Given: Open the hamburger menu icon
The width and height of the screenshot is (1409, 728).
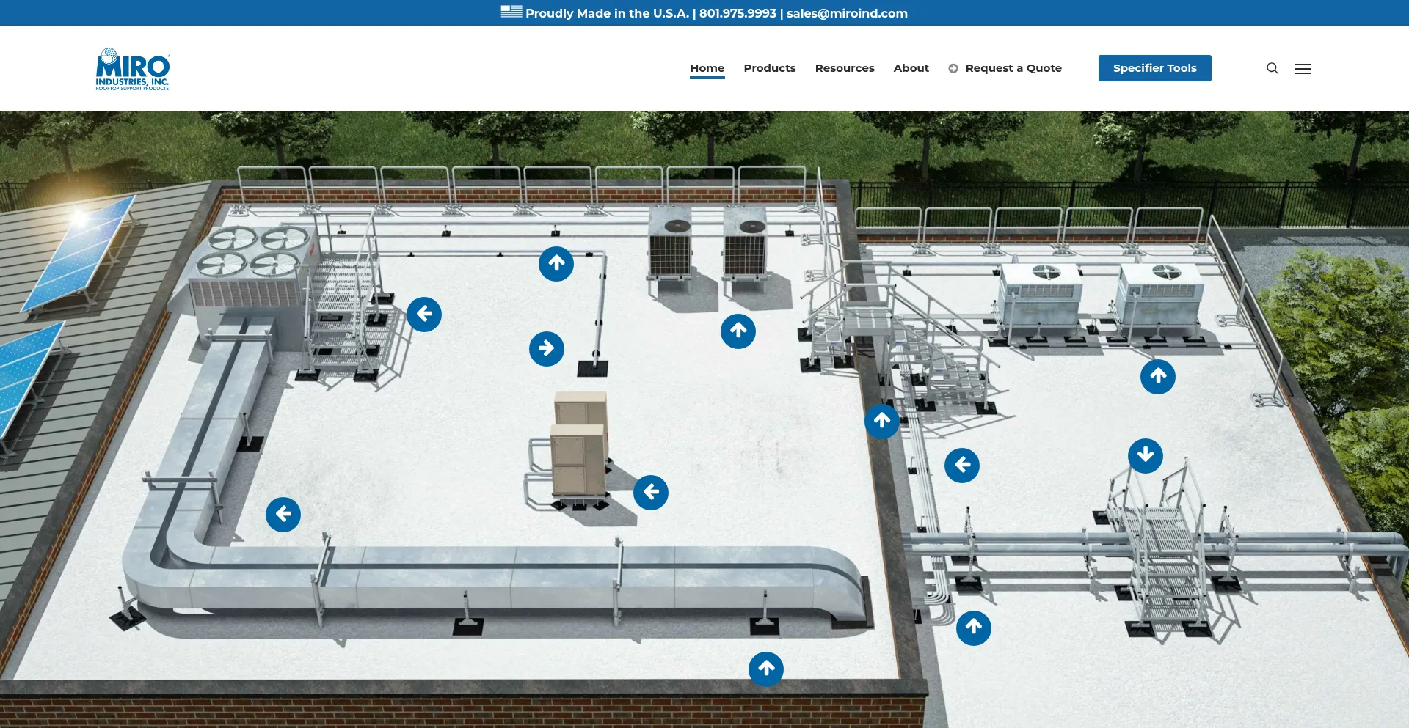Looking at the screenshot, I should point(1303,68).
